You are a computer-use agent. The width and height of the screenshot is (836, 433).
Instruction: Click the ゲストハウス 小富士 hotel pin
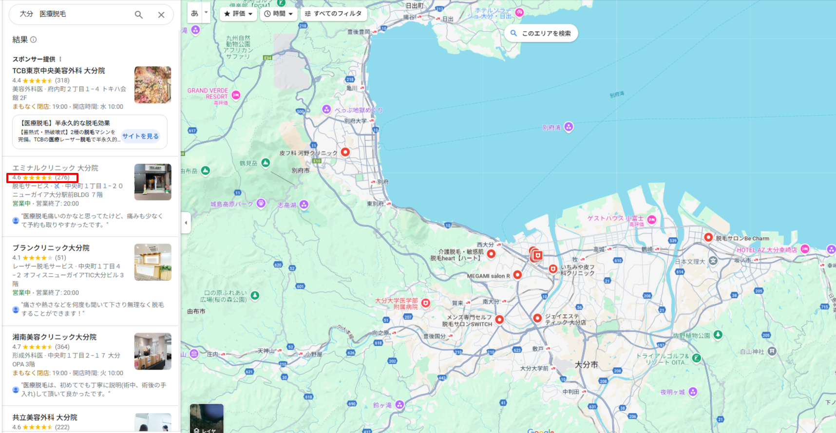coord(652,220)
